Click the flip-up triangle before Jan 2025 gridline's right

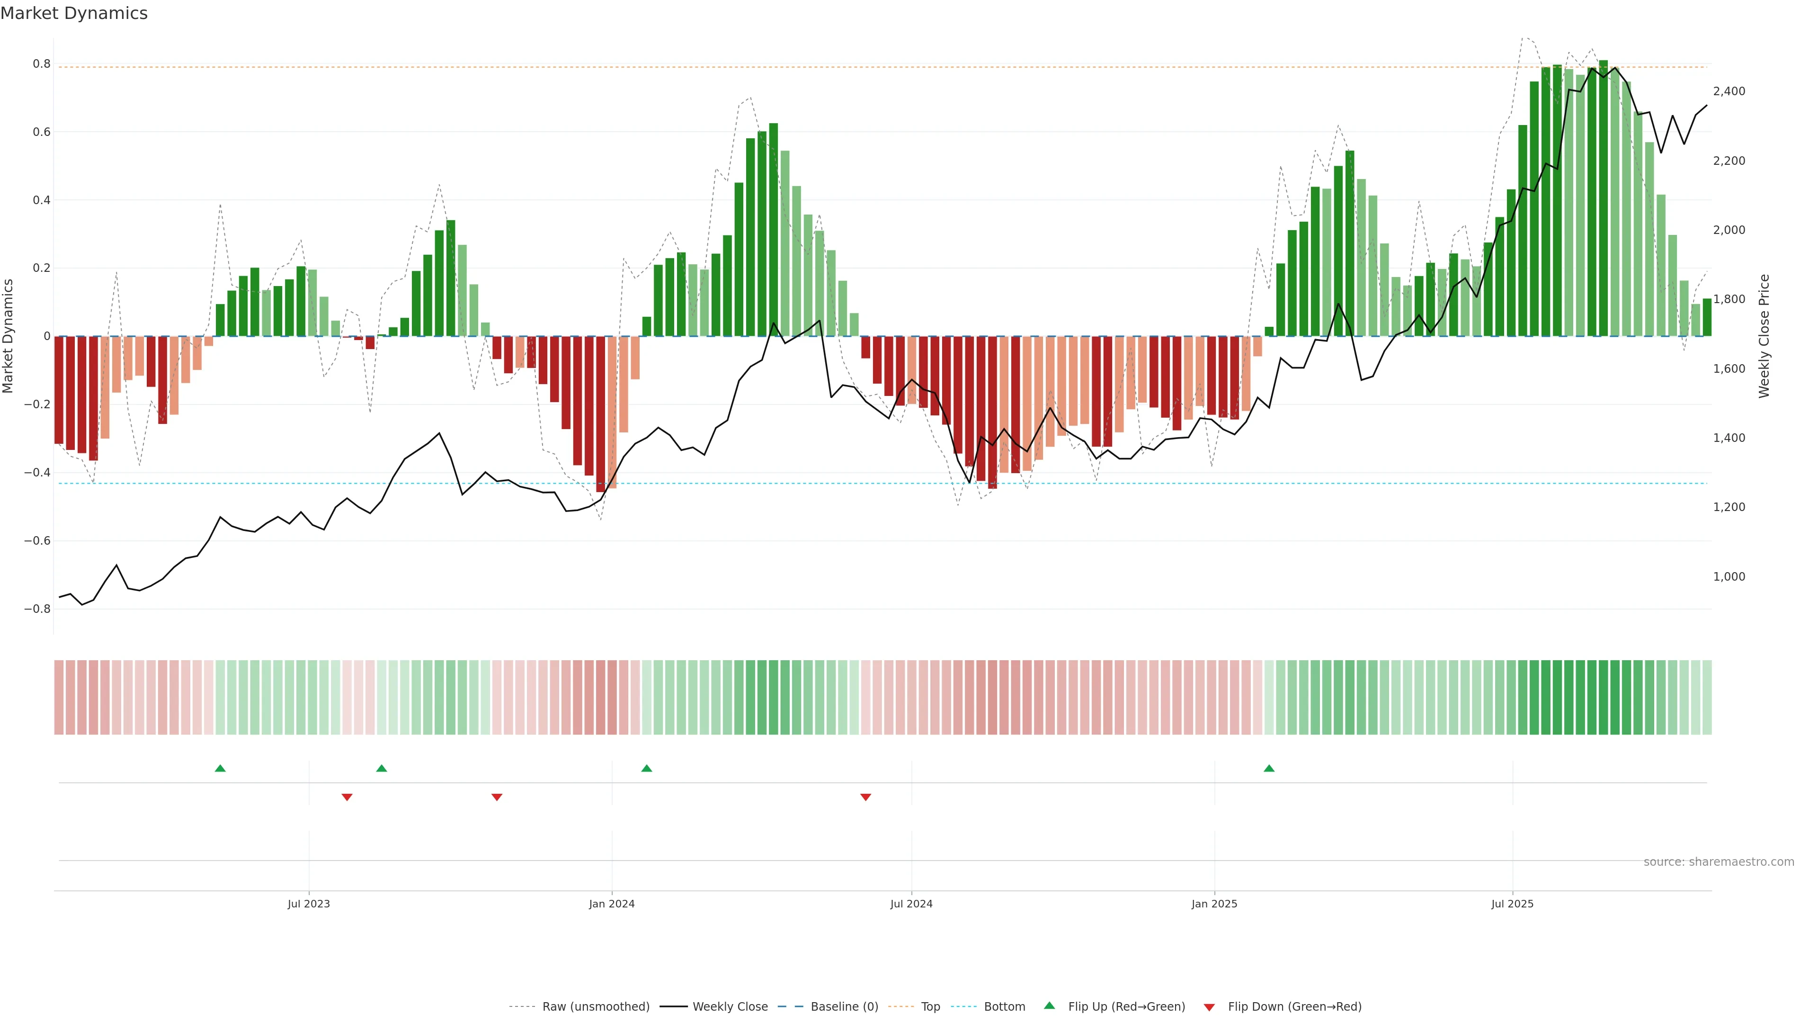tap(1269, 768)
